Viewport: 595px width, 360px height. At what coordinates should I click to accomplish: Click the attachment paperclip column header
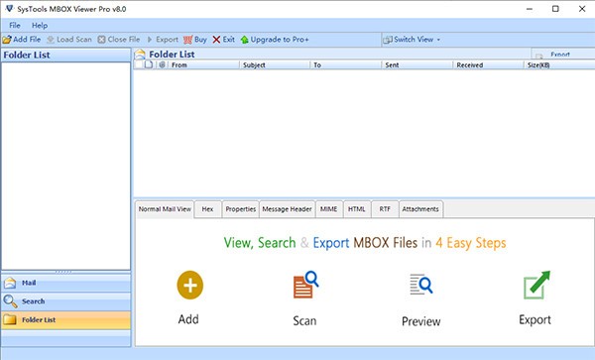pos(162,64)
